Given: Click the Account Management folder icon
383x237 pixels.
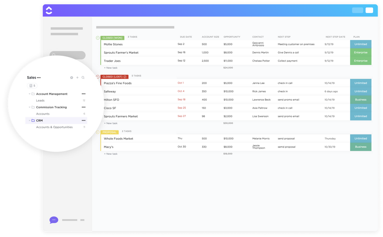Looking at the screenshot, I should (x=33, y=94).
